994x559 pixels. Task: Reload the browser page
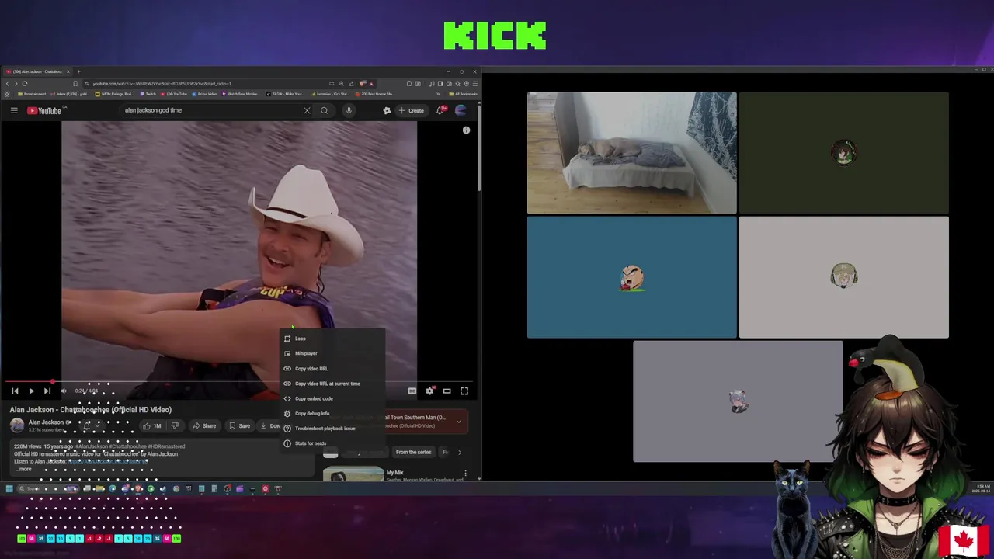click(25, 83)
